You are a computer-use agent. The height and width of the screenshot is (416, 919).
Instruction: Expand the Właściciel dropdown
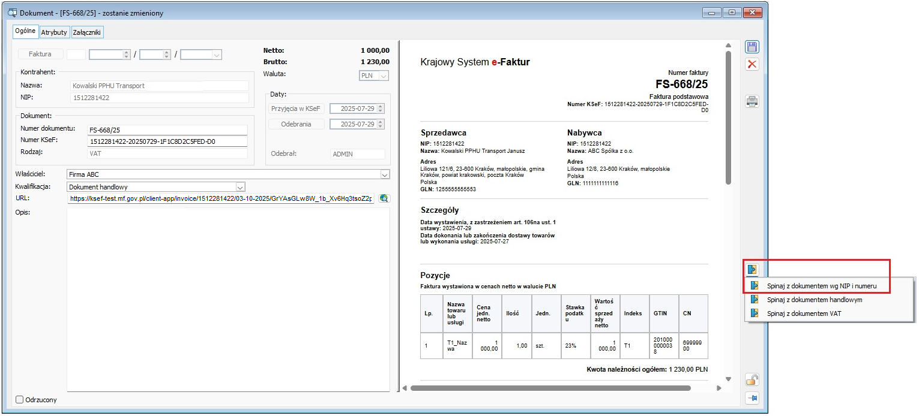pyautogui.click(x=385, y=174)
